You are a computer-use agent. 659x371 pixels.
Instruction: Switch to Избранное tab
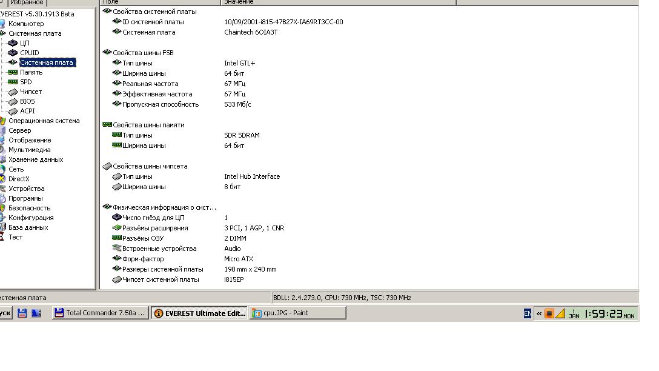tap(27, 2)
